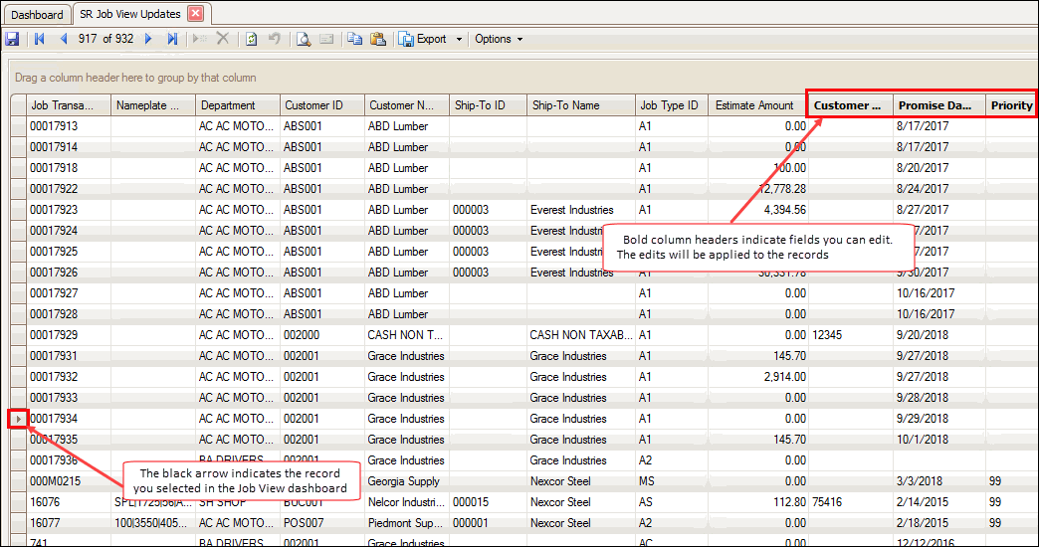Select row selector for job 00017934
1039x547 pixels.
[x=18, y=419]
